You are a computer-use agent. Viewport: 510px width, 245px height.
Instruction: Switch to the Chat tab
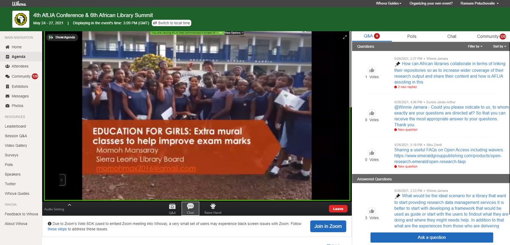pos(452,37)
